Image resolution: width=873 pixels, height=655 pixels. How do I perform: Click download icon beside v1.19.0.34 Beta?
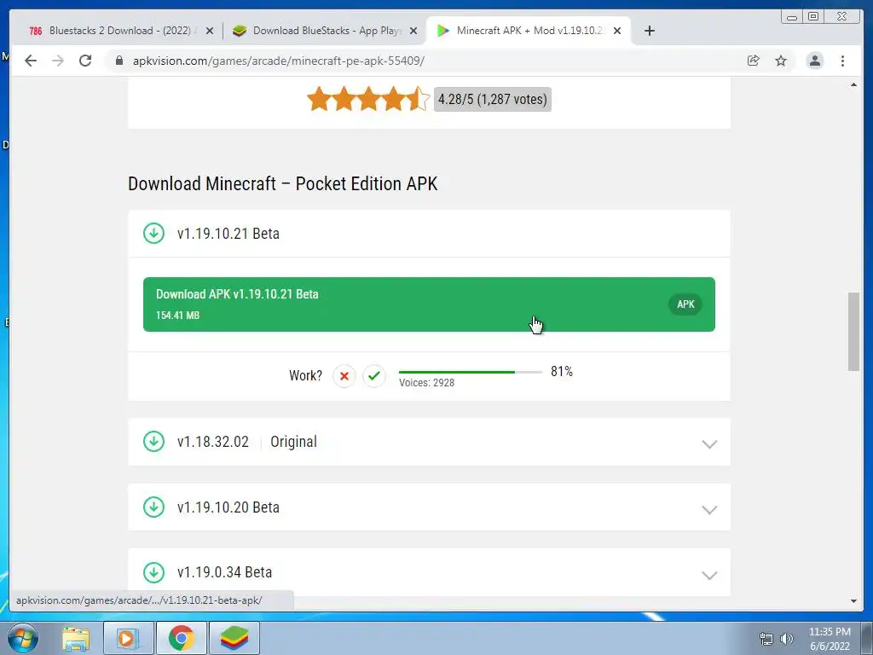point(153,572)
